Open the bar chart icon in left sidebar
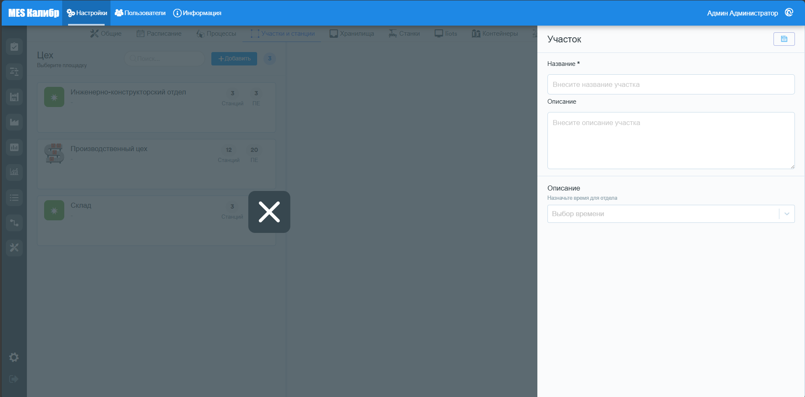 tap(14, 147)
